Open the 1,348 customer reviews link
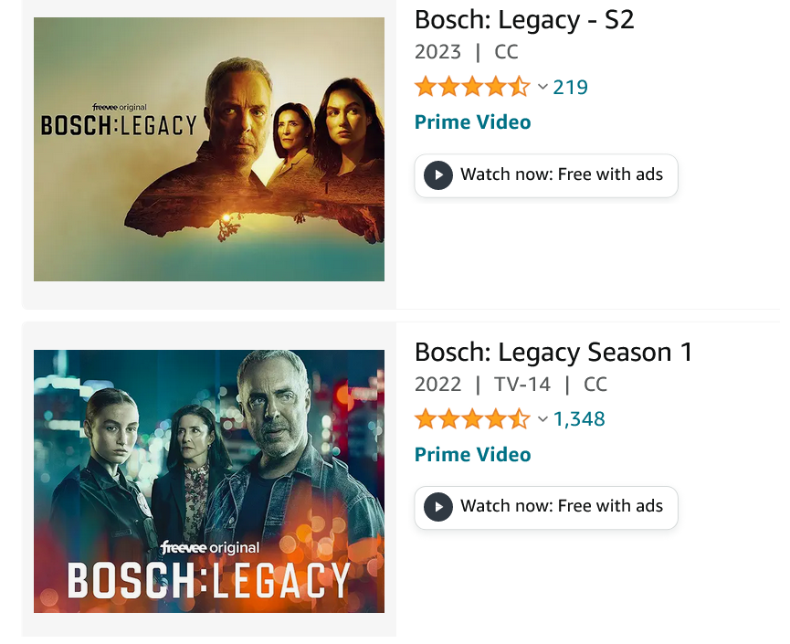The height and width of the screenshot is (644, 790). 579,419
